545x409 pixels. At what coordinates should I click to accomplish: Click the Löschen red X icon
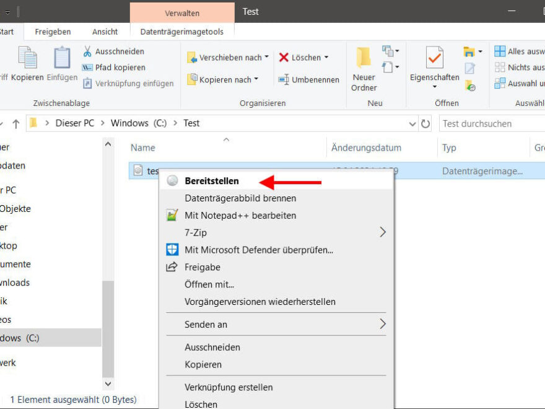click(284, 58)
